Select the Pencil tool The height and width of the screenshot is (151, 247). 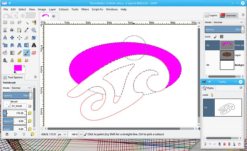coord(20,53)
